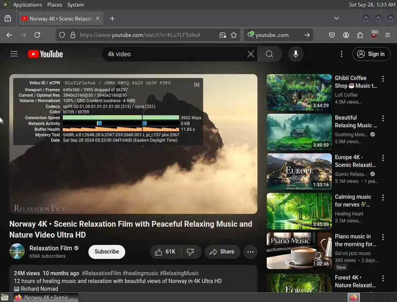Open the Ghibli Coffee Shop video thumbnail
The width and height of the screenshot is (397, 302).
[x=299, y=92]
